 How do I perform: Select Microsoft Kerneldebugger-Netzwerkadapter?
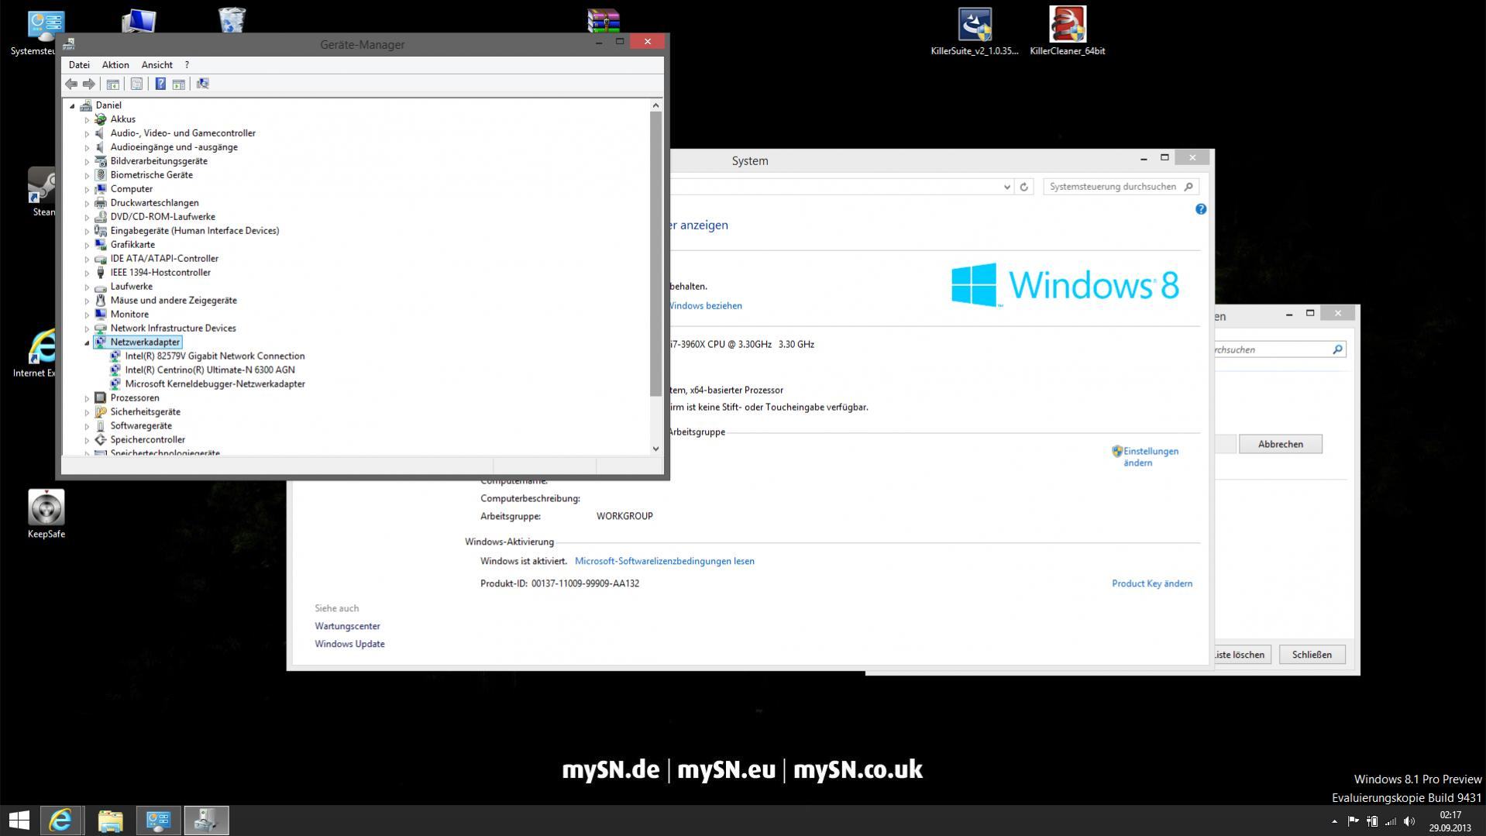215,384
